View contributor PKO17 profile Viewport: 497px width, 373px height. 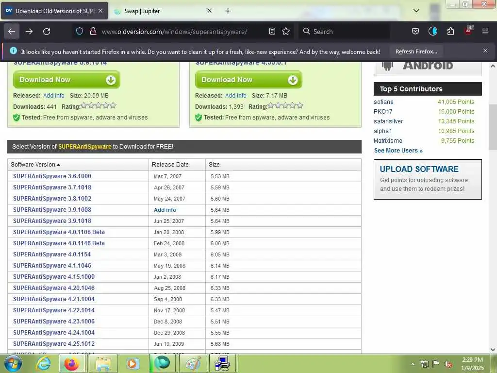tap(383, 112)
